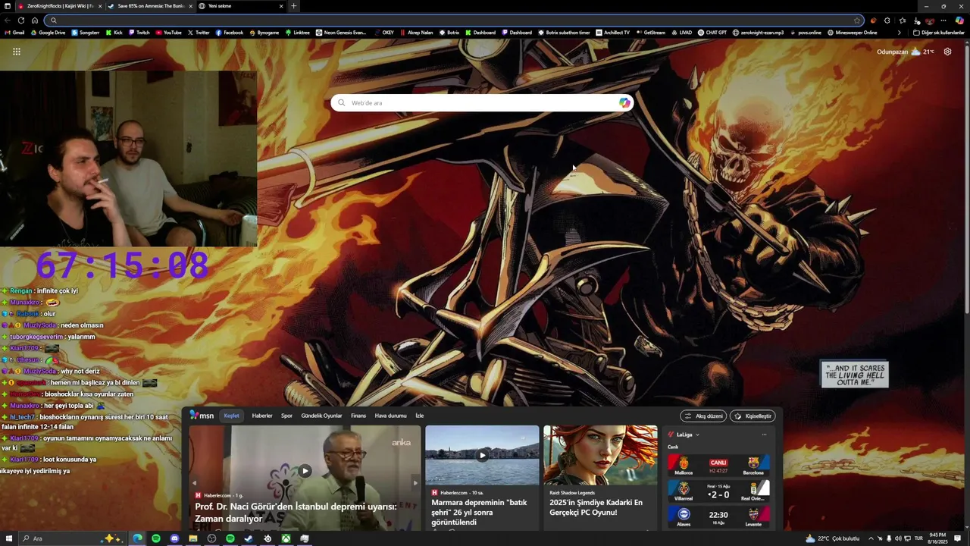This screenshot has height=546, width=970.
Task: Open Raid Shadow Legends sponsored card
Action: (600, 476)
